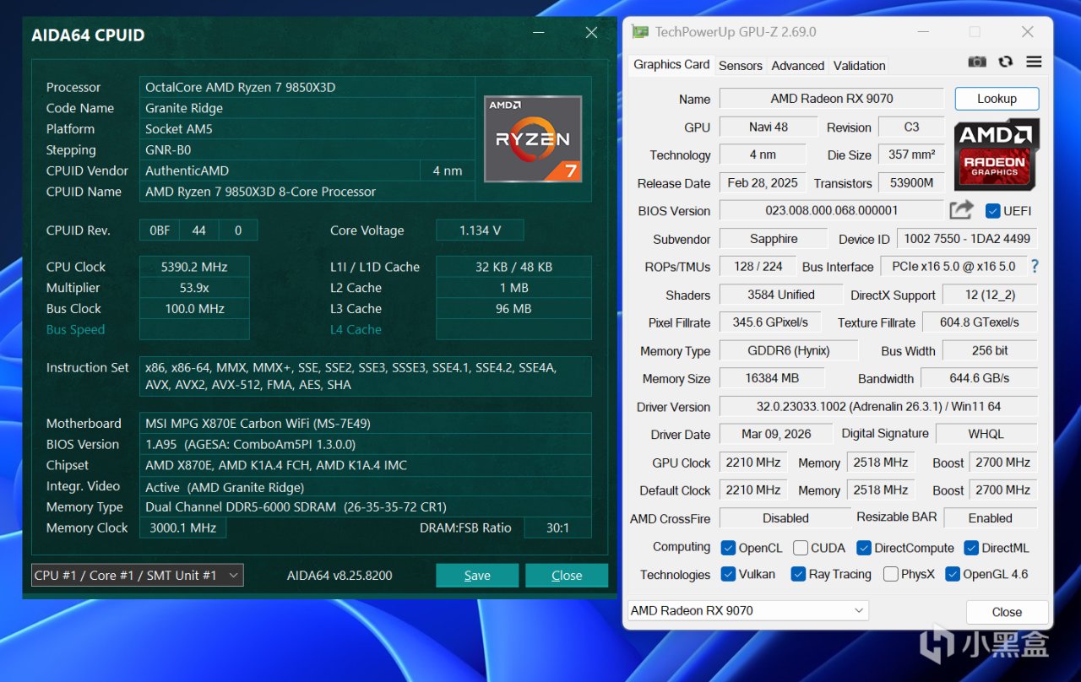Screen dimensions: 1081x682
Task: Click the L3 Cache 96 MB value
Action: tap(513, 309)
